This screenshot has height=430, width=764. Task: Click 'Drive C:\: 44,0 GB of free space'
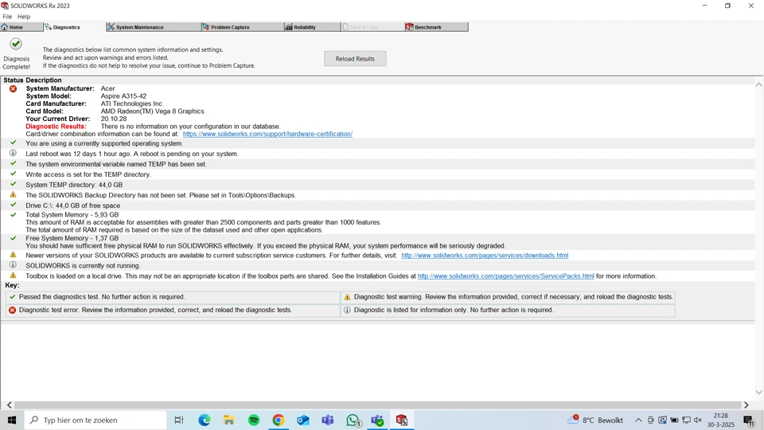click(73, 205)
